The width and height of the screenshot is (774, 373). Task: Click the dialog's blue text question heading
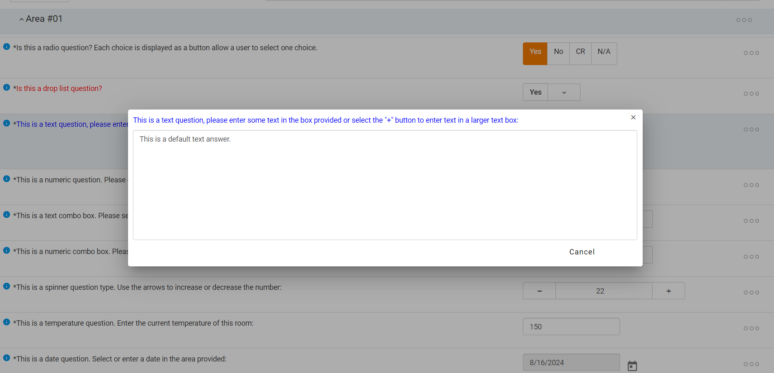(x=326, y=120)
